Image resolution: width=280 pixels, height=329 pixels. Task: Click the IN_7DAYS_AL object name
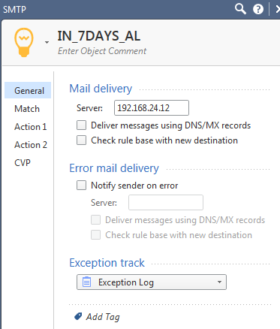coord(99,36)
